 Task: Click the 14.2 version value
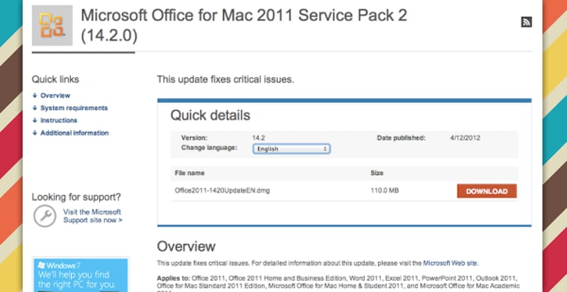coord(259,138)
